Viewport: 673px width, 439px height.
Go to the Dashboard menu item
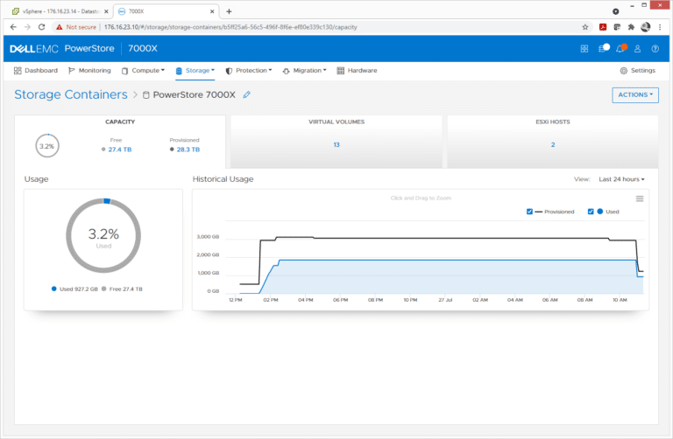(x=36, y=71)
